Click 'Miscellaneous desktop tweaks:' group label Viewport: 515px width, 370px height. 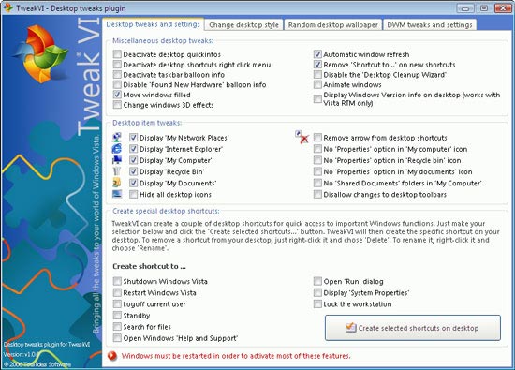pos(163,40)
